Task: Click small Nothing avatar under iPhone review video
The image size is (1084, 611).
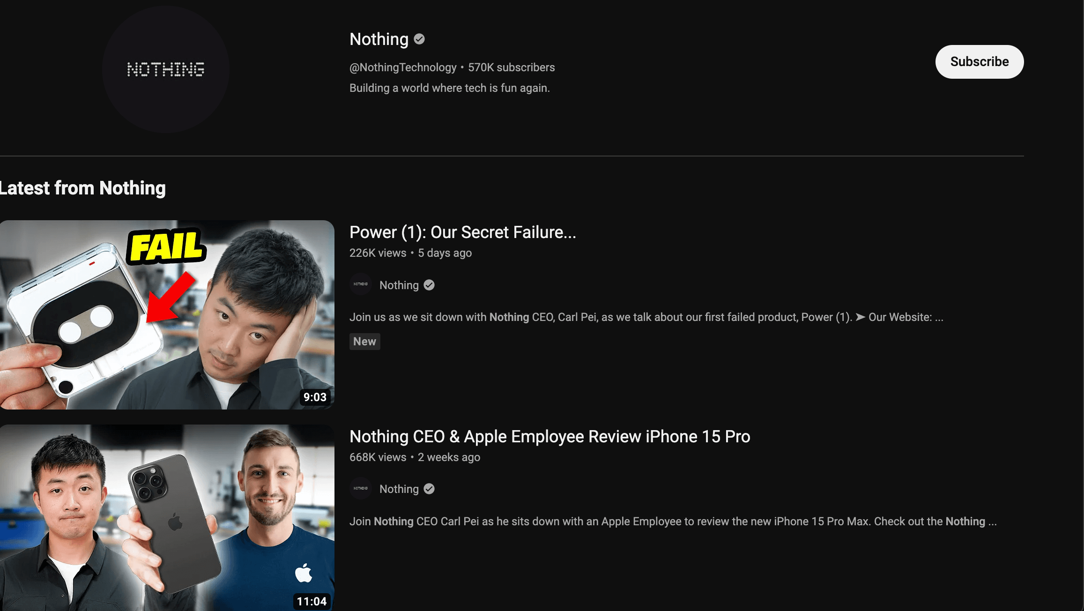Action: [x=361, y=488]
